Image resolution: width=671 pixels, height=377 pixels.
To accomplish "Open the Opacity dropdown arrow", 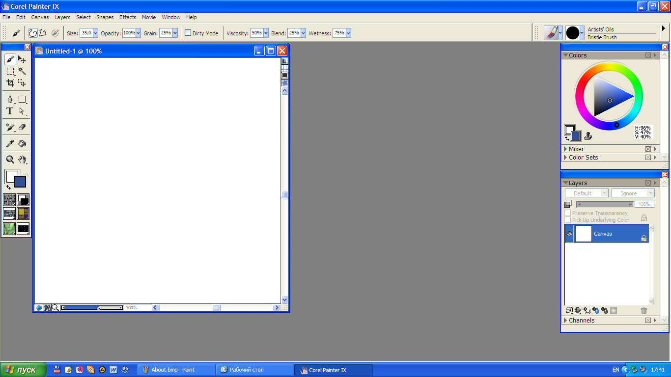I will pyautogui.click(x=138, y=33).
